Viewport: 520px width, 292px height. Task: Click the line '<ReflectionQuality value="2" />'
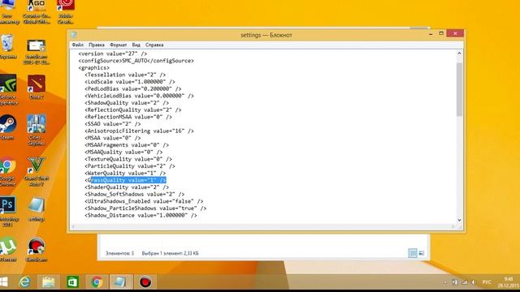coord(133,110)
